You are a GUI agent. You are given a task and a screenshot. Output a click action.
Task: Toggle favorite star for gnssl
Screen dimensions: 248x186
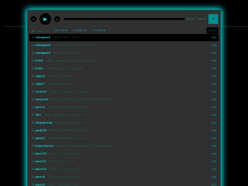(33, 138)
